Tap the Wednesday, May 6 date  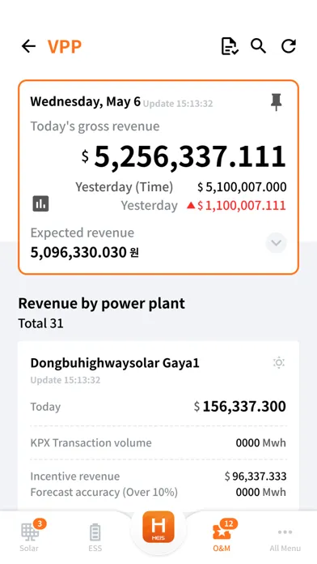[x=86, y=102]
